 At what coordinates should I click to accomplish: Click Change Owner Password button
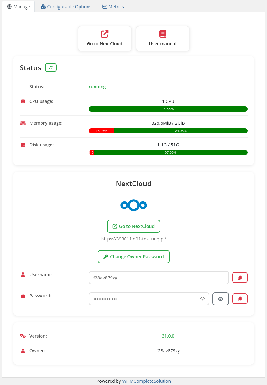click(133, 256)
